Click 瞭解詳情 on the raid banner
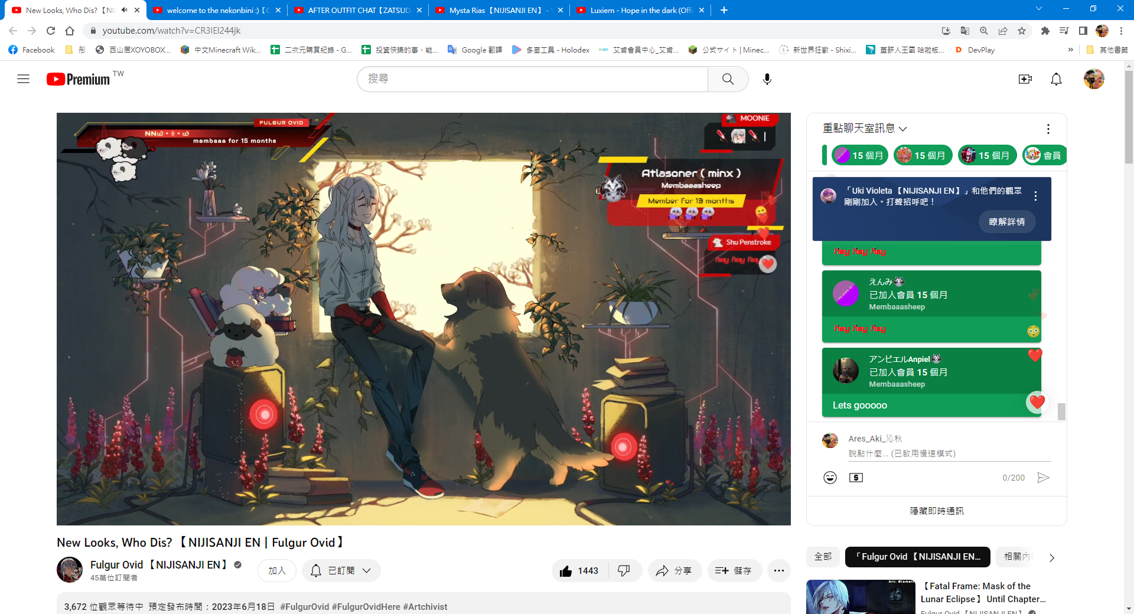This screenshot has height=614, width=1134. (1007, 221)
